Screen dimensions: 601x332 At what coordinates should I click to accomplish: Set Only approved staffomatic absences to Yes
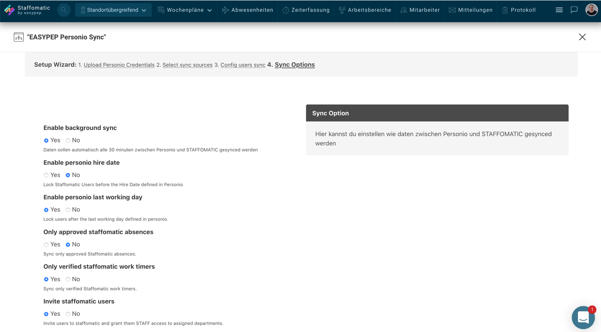pos(46,245)
